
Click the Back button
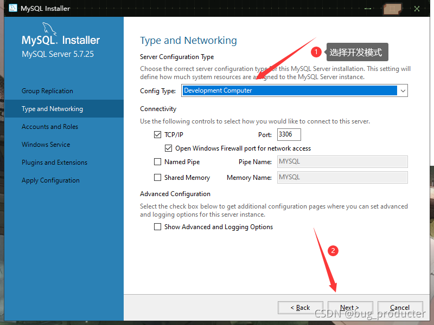pyautogui.click(x=301, y=308)
